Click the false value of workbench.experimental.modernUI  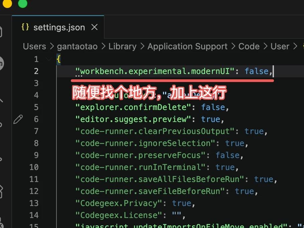click(x=257, y=71)
